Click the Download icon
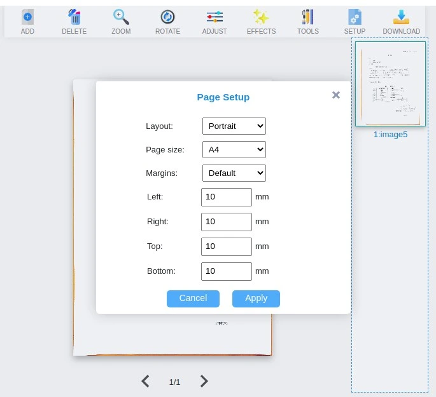This screenshot has width=436, height=397. (401, 18)
